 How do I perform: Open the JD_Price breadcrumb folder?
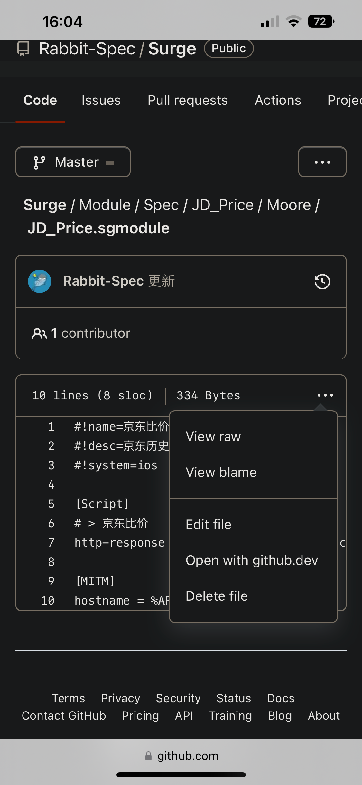(x=223, y=205)
